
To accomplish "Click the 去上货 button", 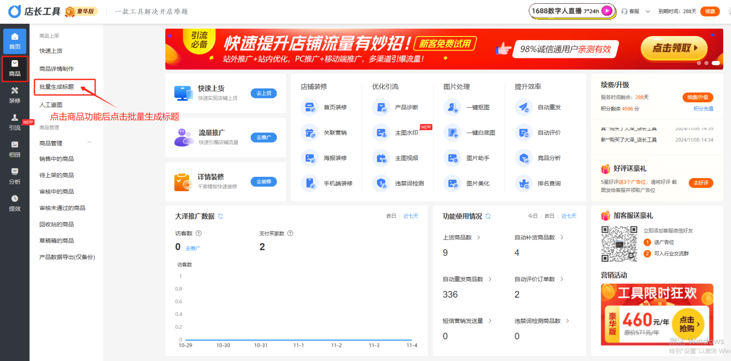I will (264, 93).
